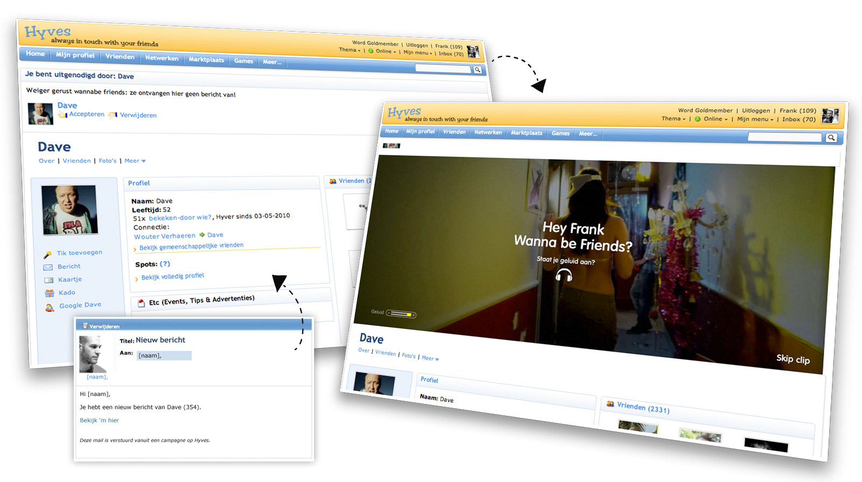Open Thema dropdown in back window

click(x=350, y=49)
